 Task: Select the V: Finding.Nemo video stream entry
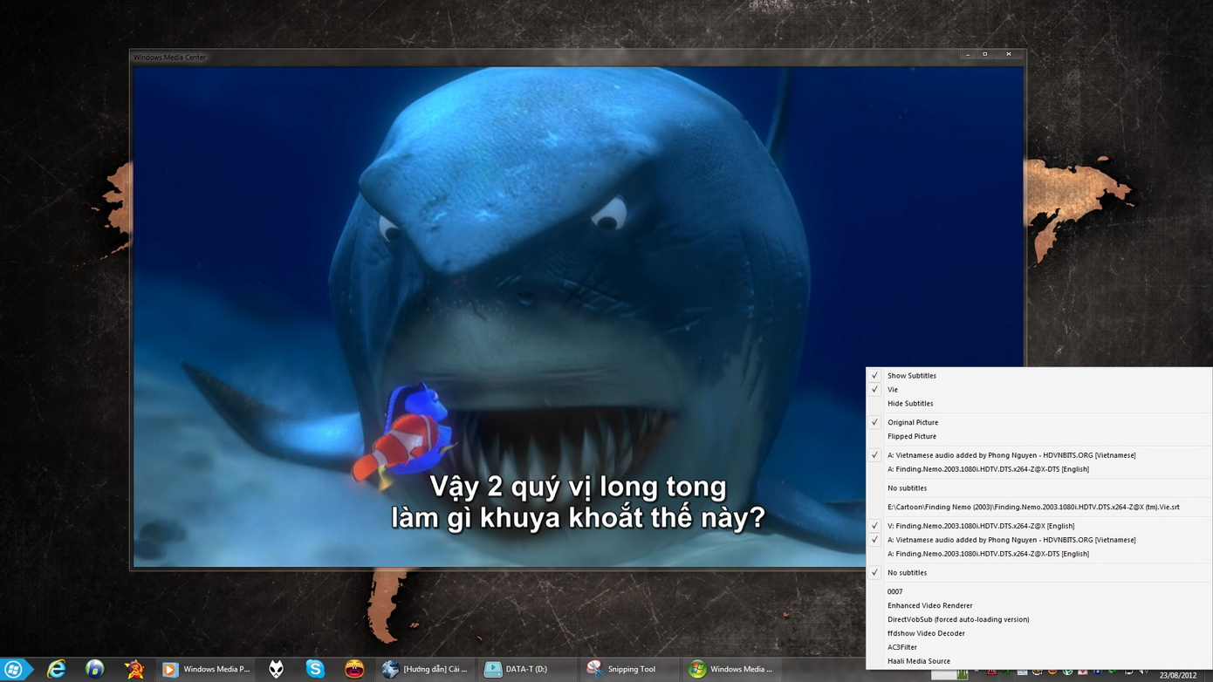click(x=1038, y=526)
